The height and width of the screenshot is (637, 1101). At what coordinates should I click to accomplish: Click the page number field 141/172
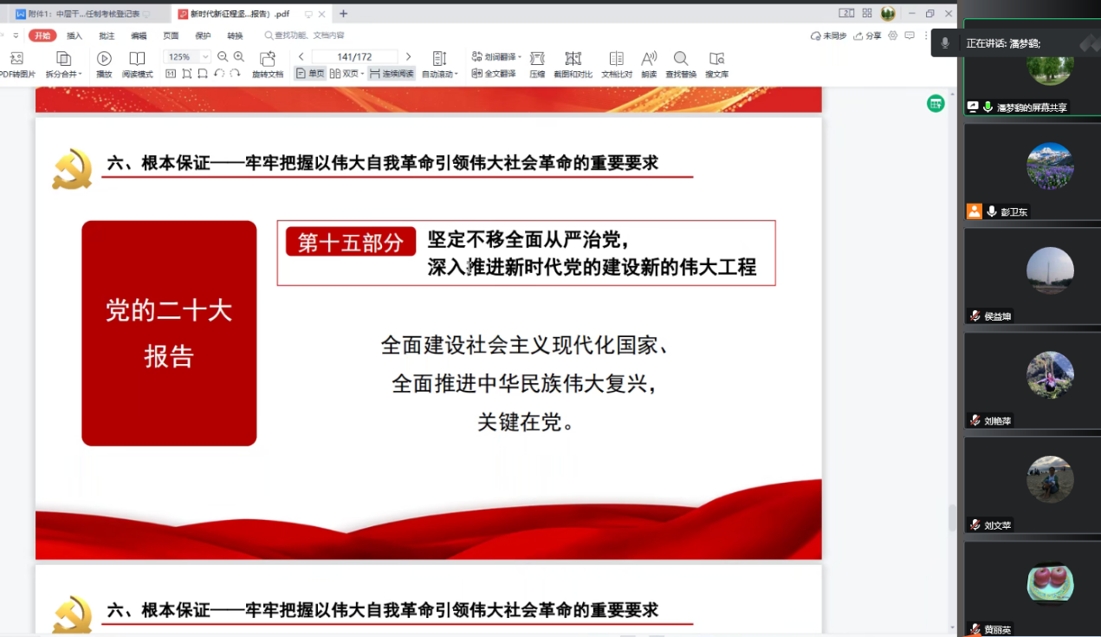point(354,57)
